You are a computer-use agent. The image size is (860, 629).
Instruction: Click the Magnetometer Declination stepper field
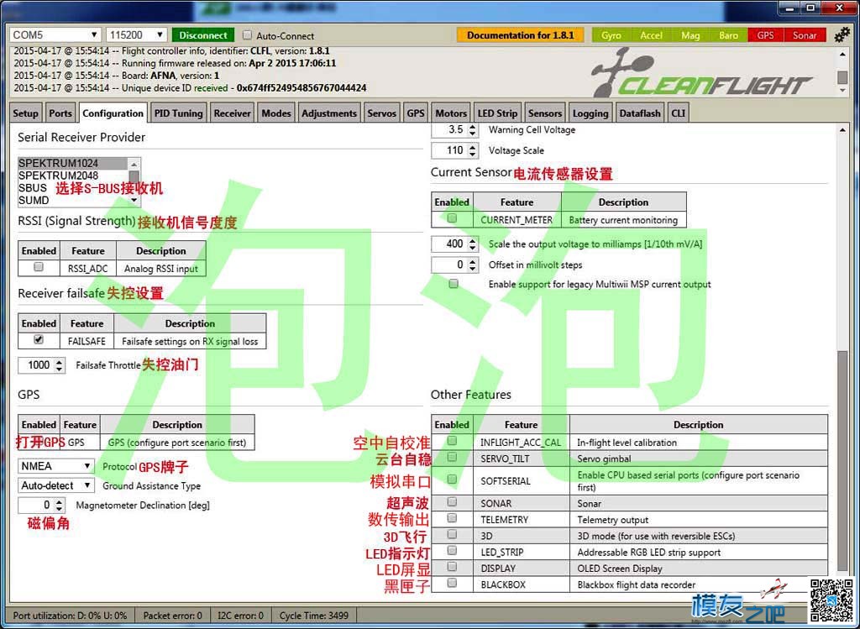click(x=42, y=505)
